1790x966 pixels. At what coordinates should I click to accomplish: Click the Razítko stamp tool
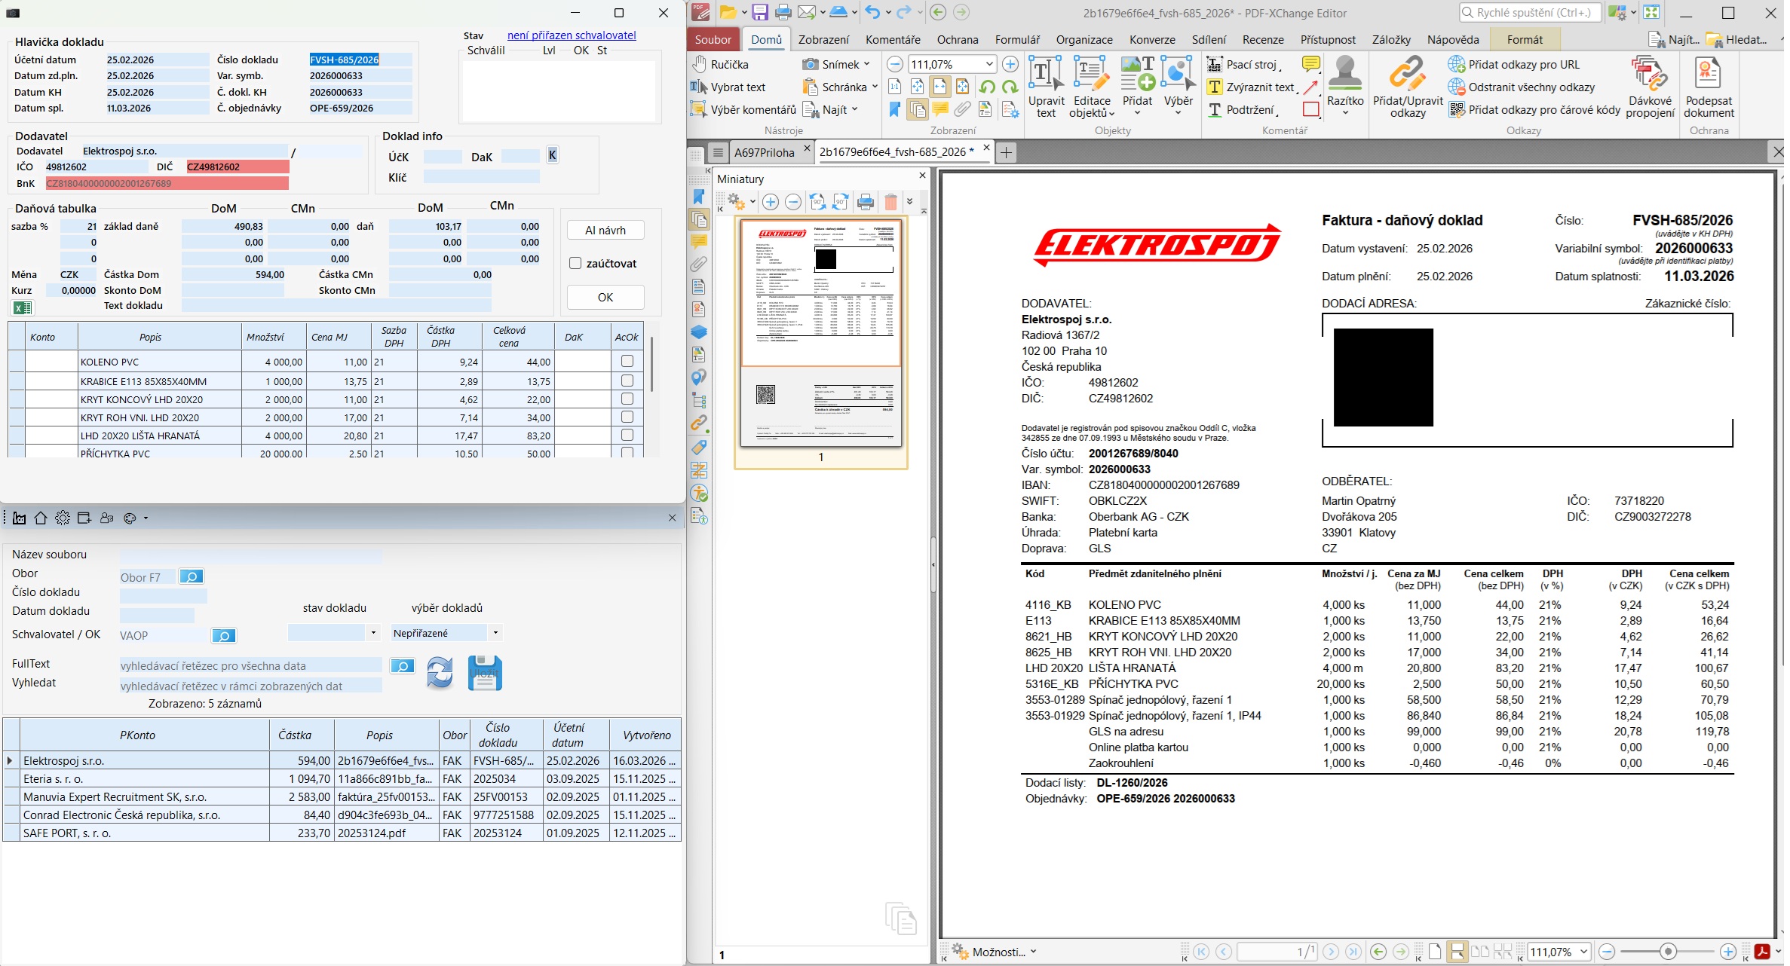point(1344,83)
